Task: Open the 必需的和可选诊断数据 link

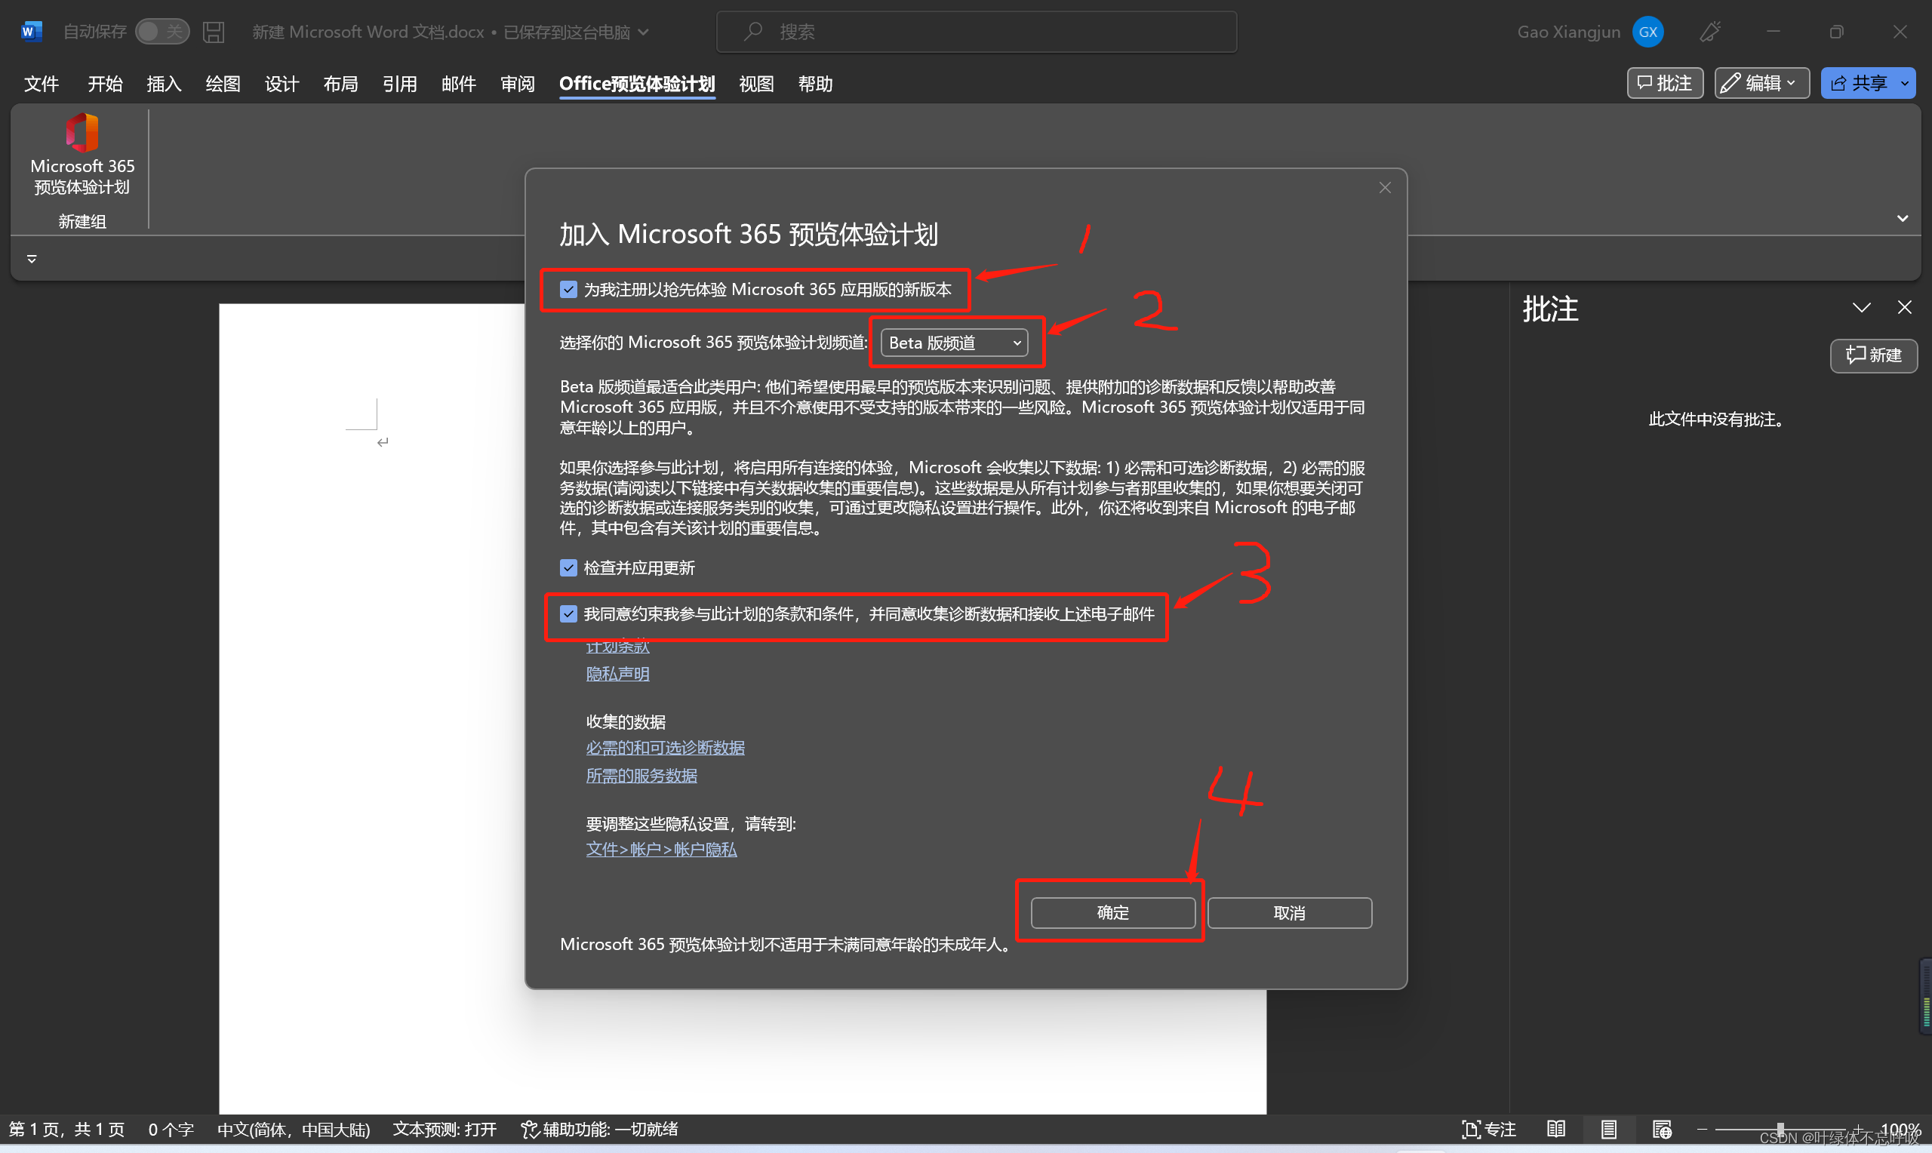Action: pos(665,748)
